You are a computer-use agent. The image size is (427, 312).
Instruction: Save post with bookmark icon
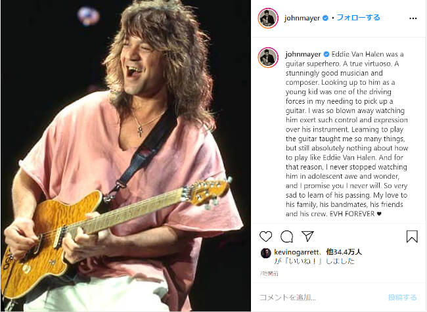coord(412,236)
